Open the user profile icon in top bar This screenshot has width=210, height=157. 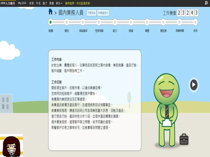[206, 3]
